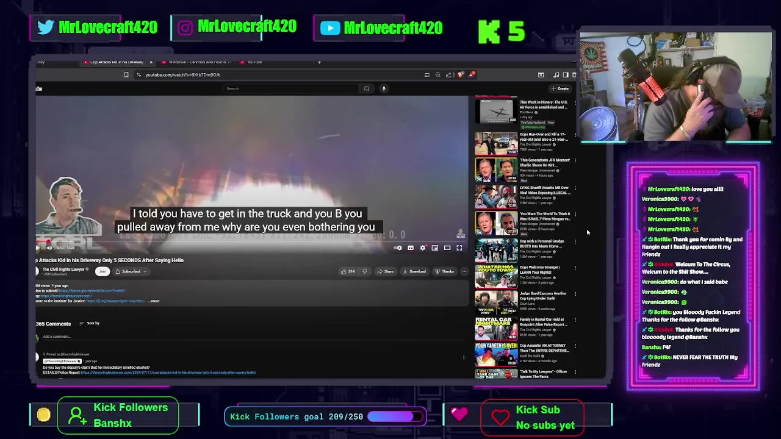
Task: Open zoom magnifier icon in address bar
Action: pos(437,75)
